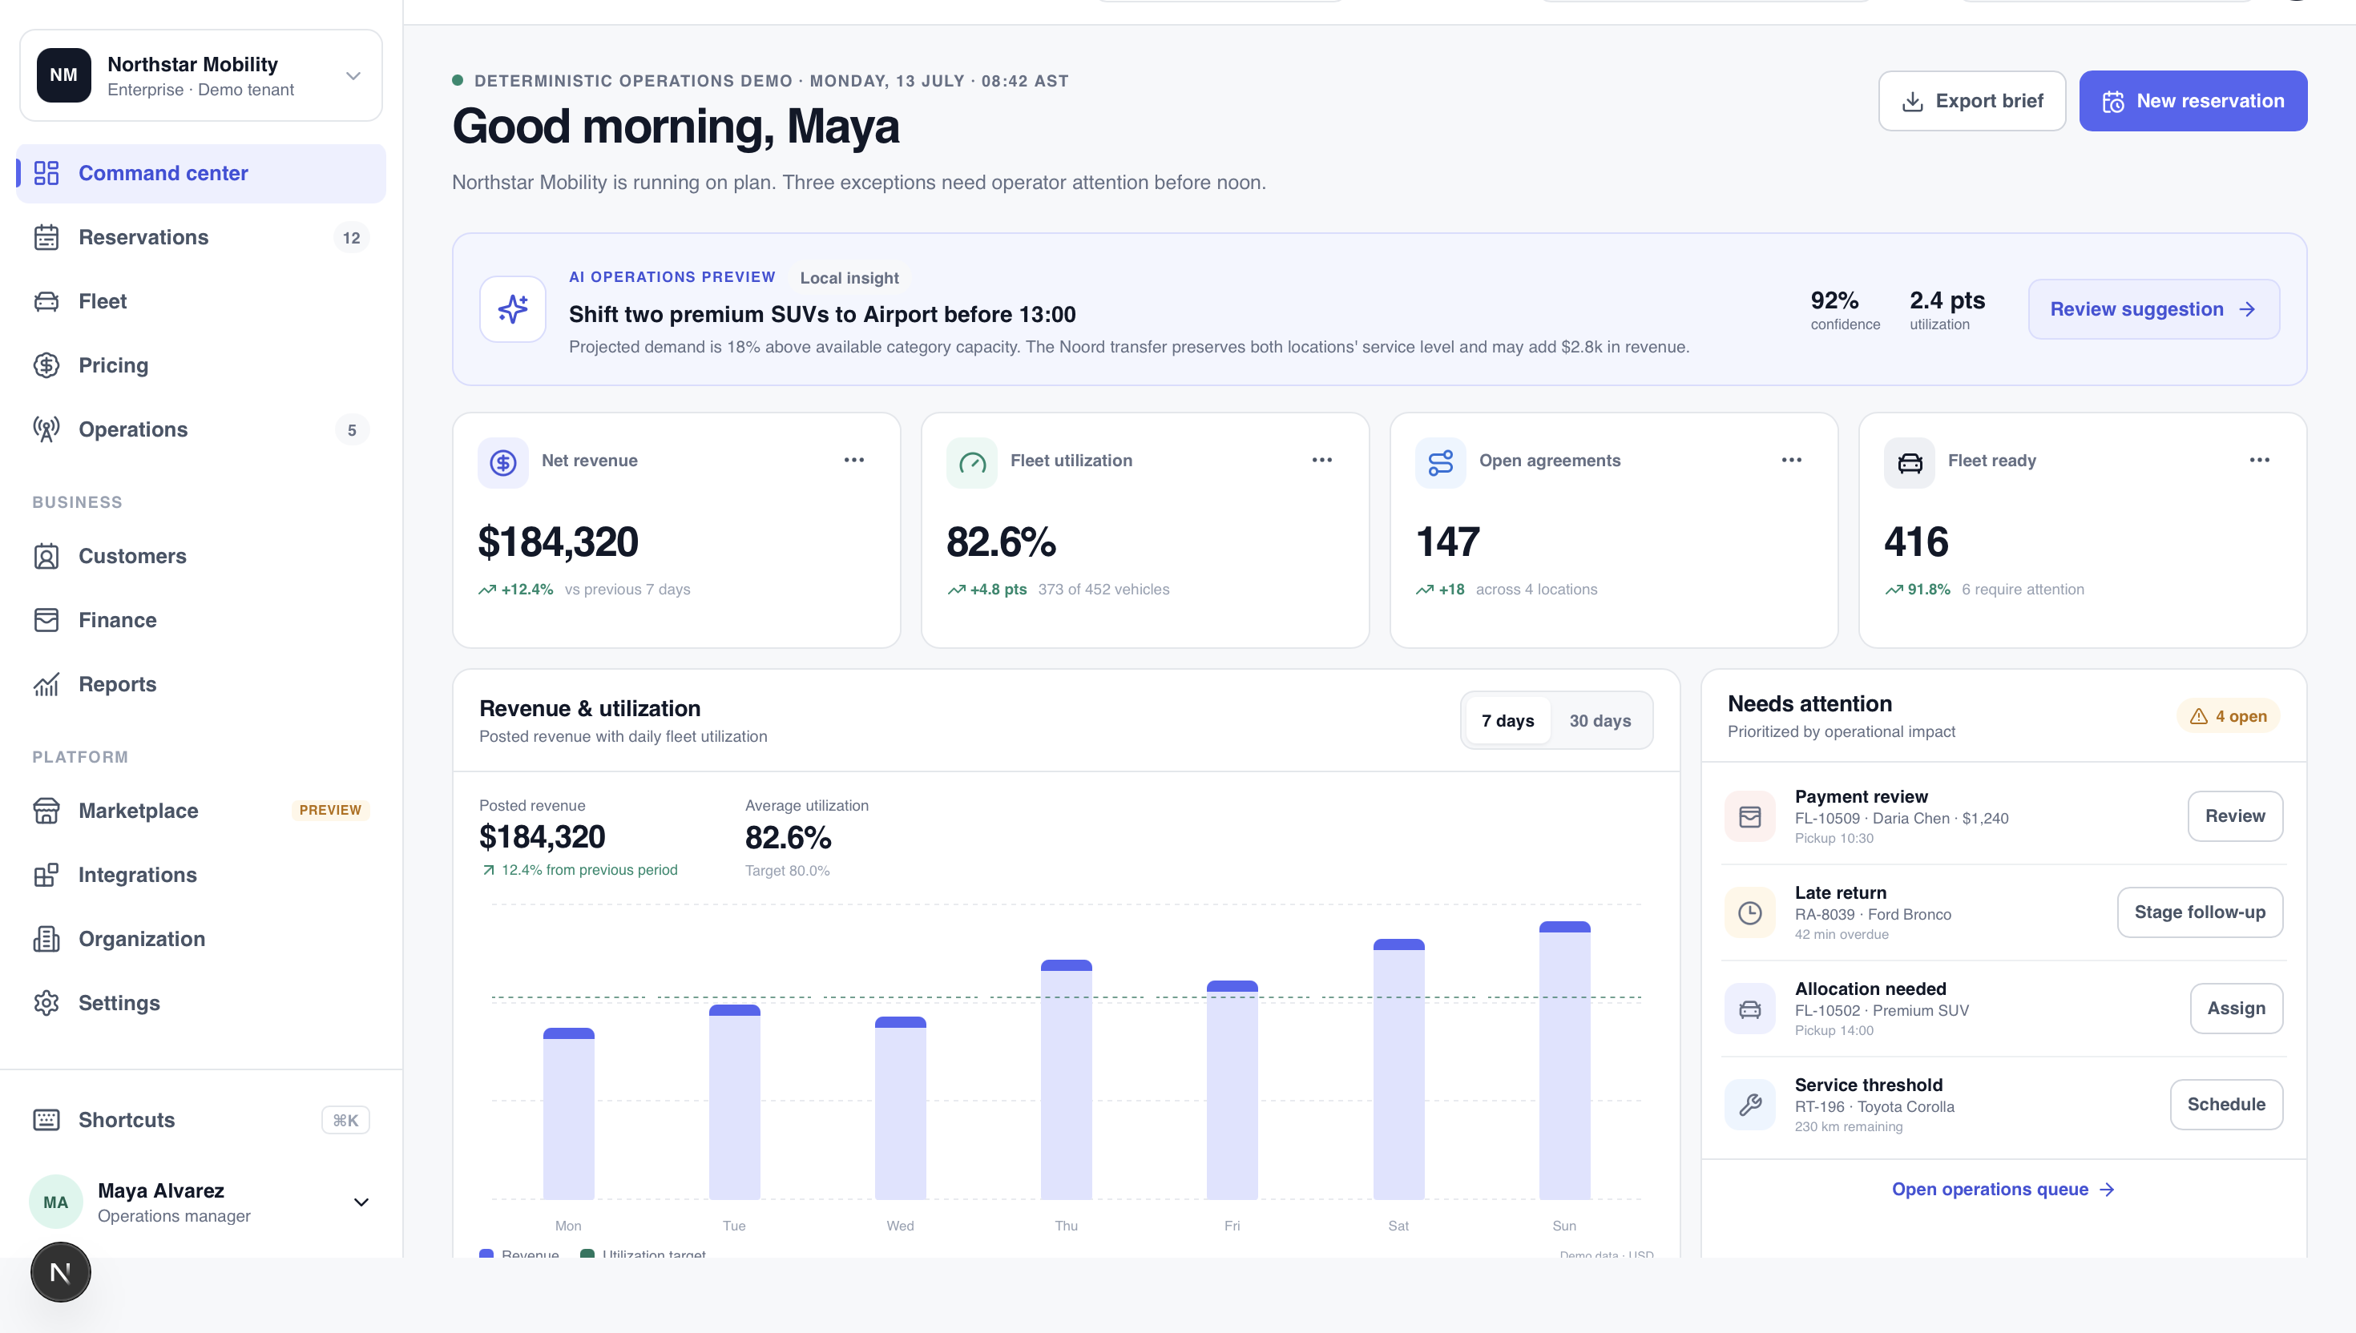Open the Fleet ready card options menu

2260,460
